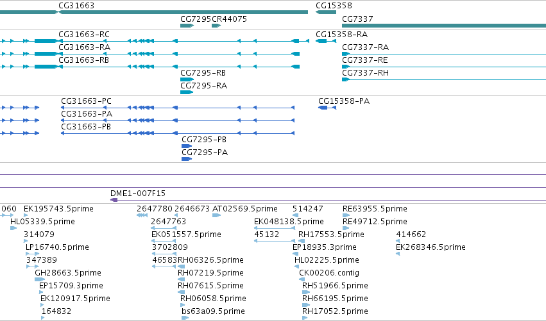The width and height of the screenshot is (546, 321).
Task: Click EST AT02569.5prime label
Action: 245,209
